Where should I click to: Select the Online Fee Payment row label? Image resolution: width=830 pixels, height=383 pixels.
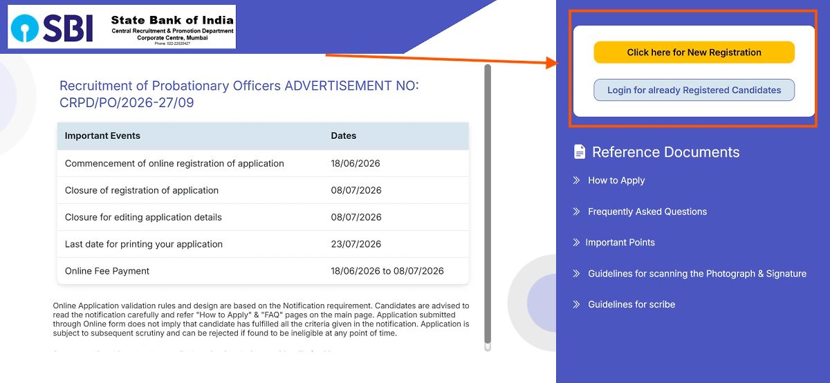pyautogui.click(x=107, y=271)
